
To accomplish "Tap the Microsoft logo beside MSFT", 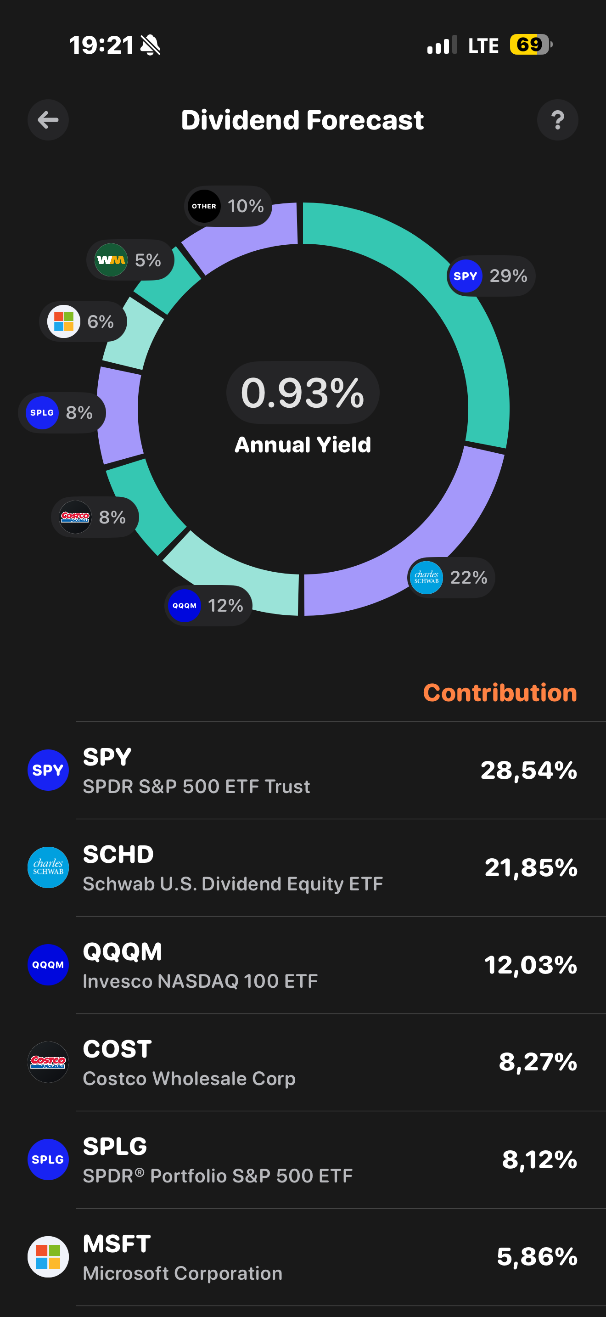I will pyautogui.click(x=48, y=1257).
